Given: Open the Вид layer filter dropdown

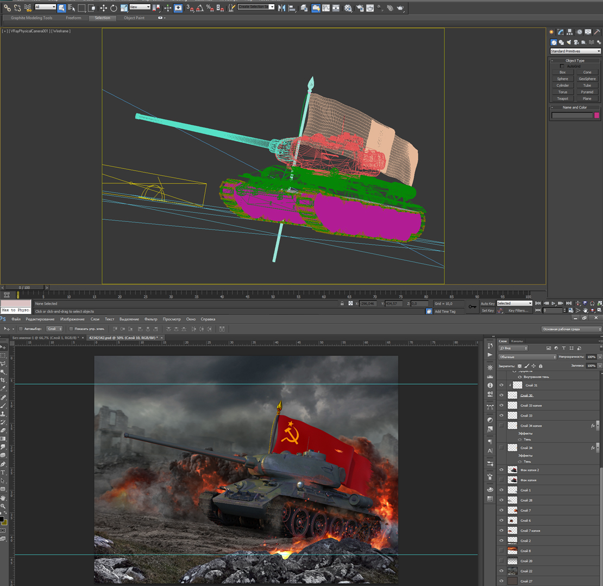Looking at the screenshot, I should [513, 348].
